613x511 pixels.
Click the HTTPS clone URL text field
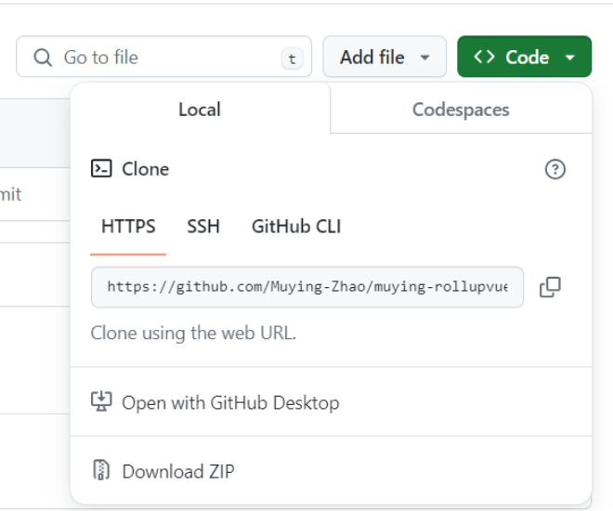306,287
